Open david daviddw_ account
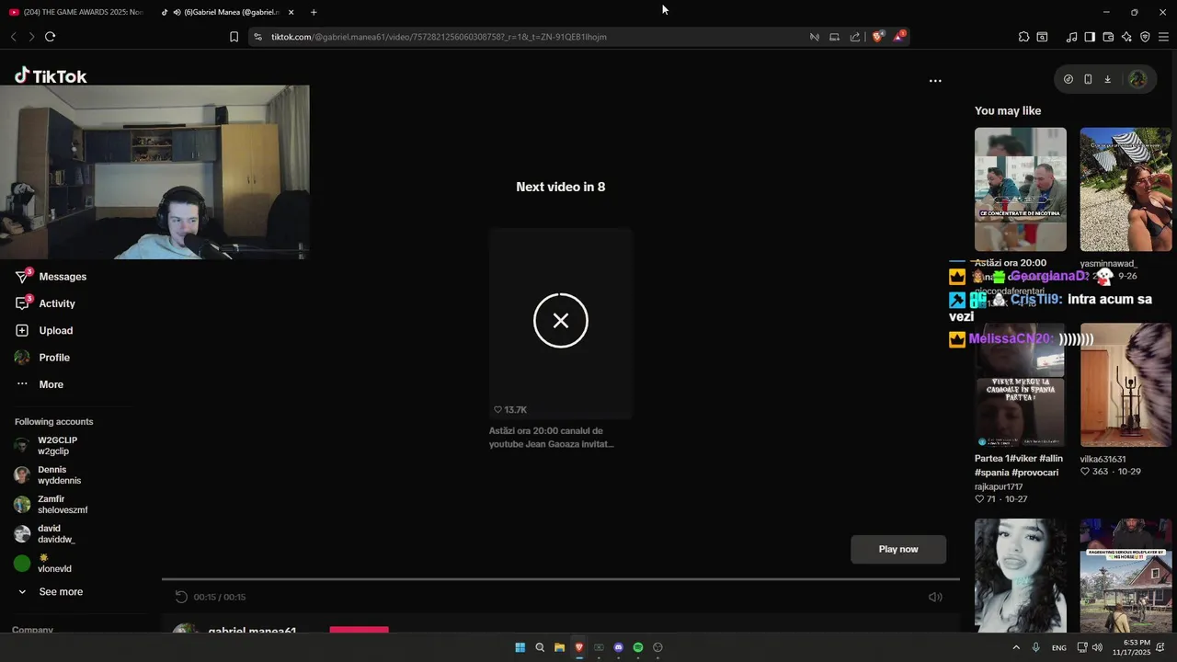The height and width of the screenshot is (662, 1177). click(x=45, y=534)
